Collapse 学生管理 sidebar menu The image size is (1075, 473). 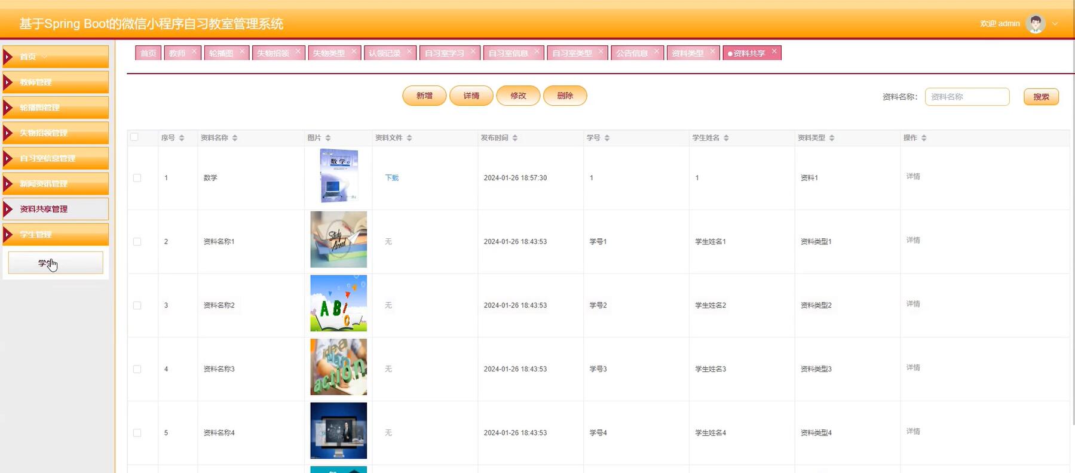tap(56, 235)
